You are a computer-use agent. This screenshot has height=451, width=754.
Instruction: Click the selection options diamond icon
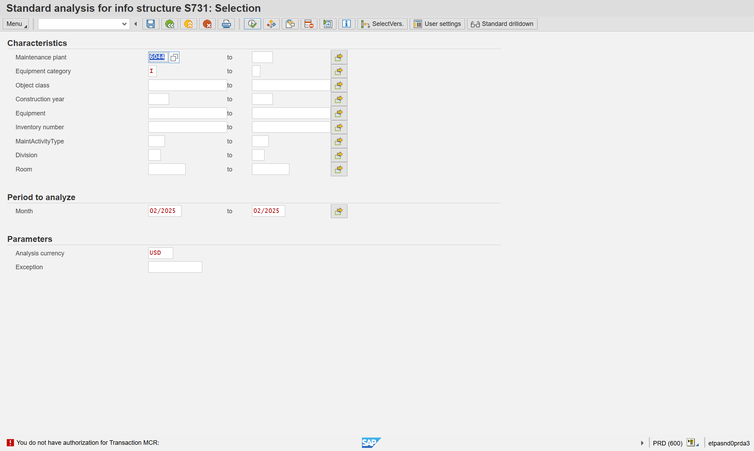[271, 24]
